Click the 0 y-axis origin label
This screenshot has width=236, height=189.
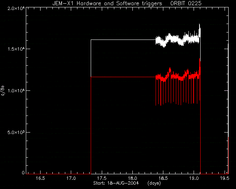(23, 172)
